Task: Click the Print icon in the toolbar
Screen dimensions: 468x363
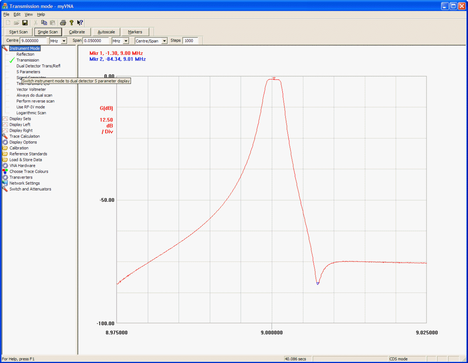Action: click(x=63, y=23)
